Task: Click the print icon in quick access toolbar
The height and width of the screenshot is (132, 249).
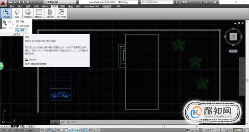Action: (x=28, y=2)
